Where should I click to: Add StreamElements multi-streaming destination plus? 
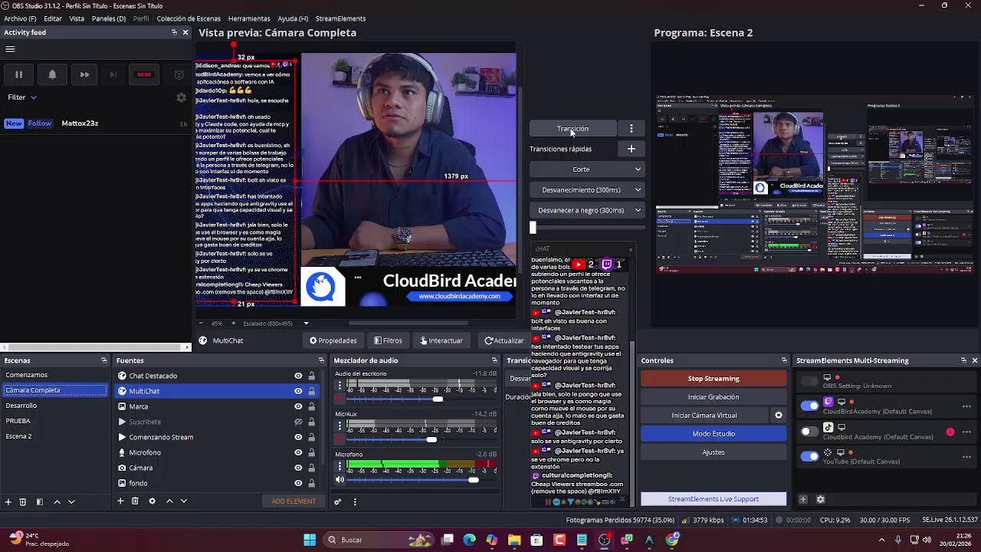803,500
